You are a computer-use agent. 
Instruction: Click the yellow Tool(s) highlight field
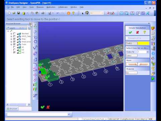144,43
